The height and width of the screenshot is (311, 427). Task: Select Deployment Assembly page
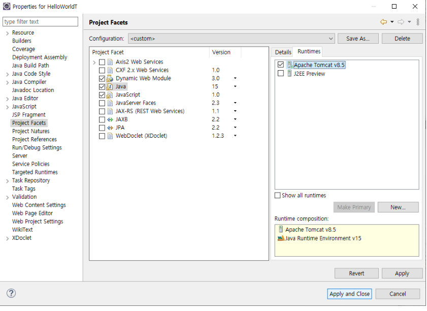coord(40,57)
